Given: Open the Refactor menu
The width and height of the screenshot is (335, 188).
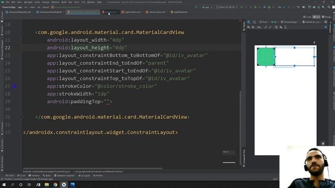Looking at the screenshot, I should 55,2.
